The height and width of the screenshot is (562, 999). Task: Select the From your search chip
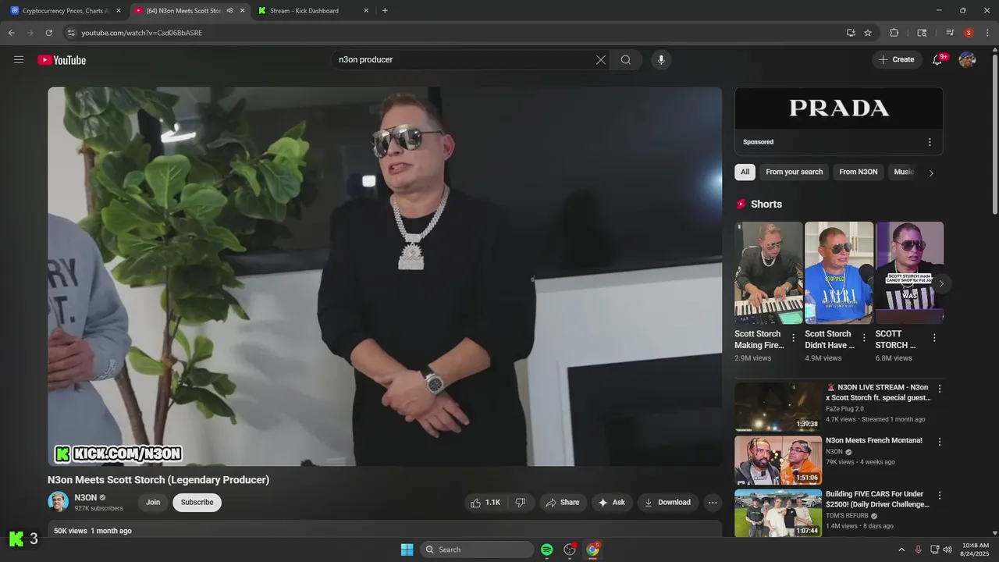[794, 172]
